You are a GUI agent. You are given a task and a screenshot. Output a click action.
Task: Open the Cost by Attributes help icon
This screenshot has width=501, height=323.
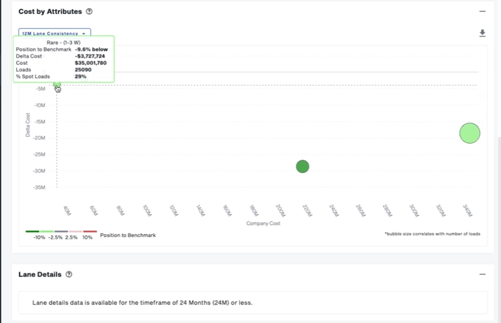point(89,11)
